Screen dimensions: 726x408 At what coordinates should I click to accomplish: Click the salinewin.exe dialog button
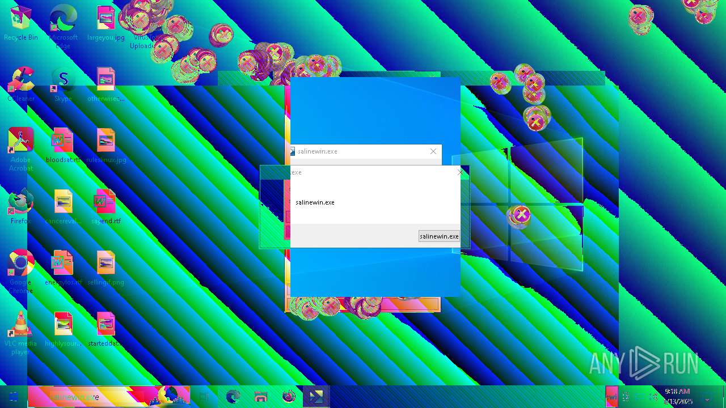pos(439,236)
